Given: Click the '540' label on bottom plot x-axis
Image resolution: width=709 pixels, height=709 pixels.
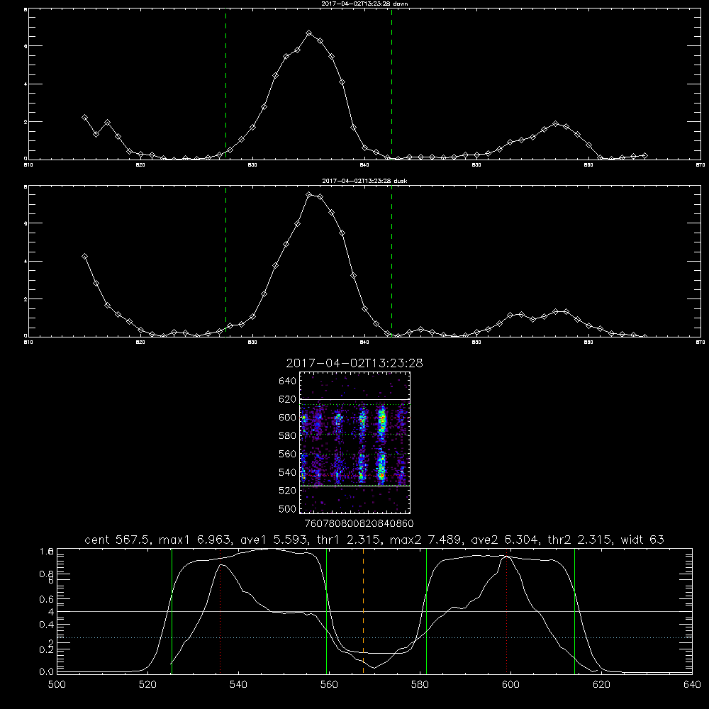Looking at the screenshot, I should (238, 685).
